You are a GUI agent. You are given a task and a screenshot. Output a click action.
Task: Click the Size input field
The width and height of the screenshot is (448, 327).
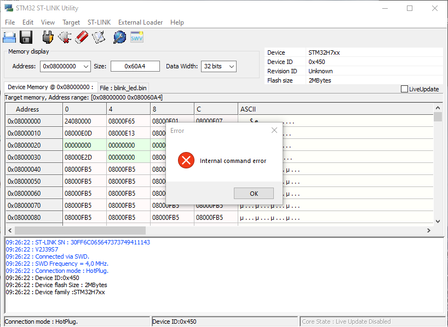pyautogui.click(x=135, y=66)
